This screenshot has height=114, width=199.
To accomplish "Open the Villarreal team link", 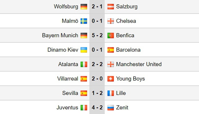I will pyautogui.click(x=68, y=79).
